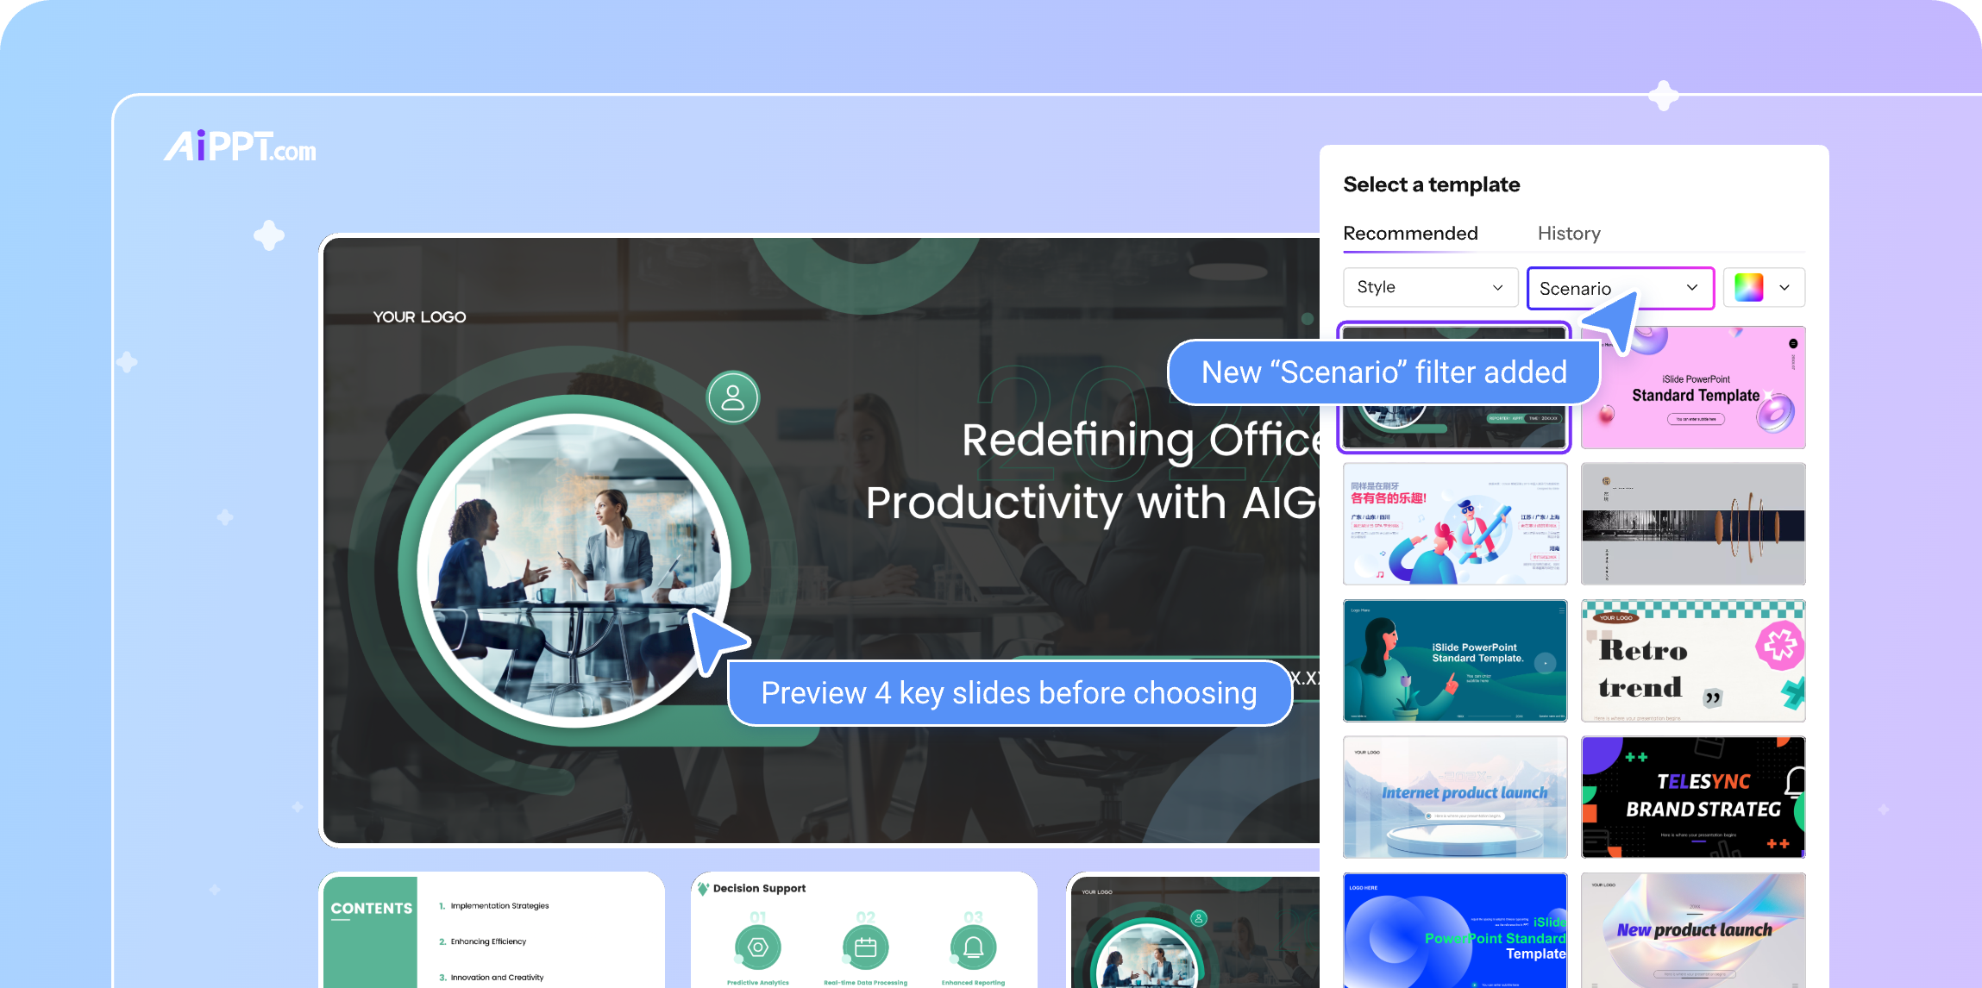The image size is (1982, 988).
Task: Click the Enhanced Reporting bell icon
Action: pyautogui.click(x=973, y=947)
